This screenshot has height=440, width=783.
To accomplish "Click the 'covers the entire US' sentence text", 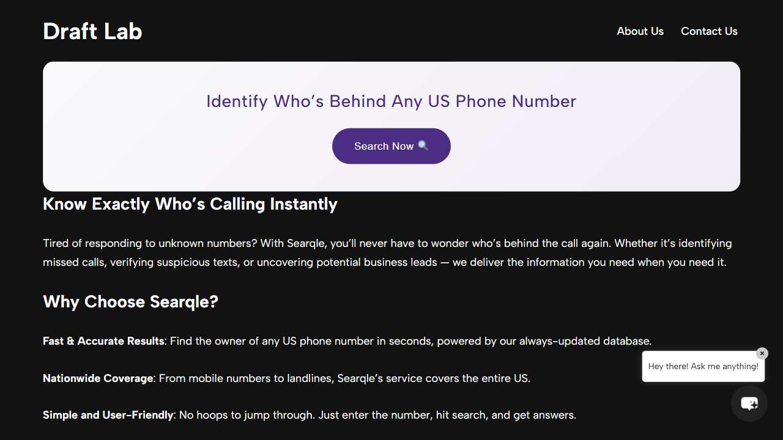I will tap(344, 378).
